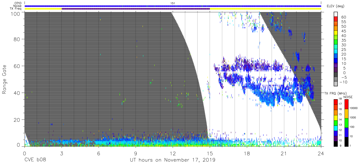Click the ELEV colorbar label '45'
The height and width of the screenshot is (166, 361).
click(343, 31)
